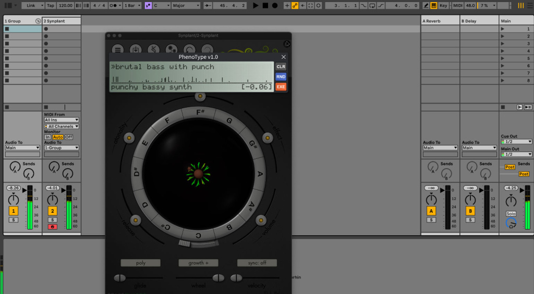
Task: Click the puzzle piece icon in Synplant
Action: (287, 44)
